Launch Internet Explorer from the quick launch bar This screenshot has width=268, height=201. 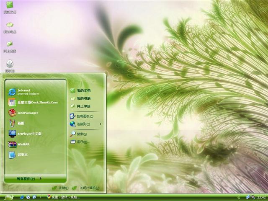pyautogui.click(x=22, y=197)
